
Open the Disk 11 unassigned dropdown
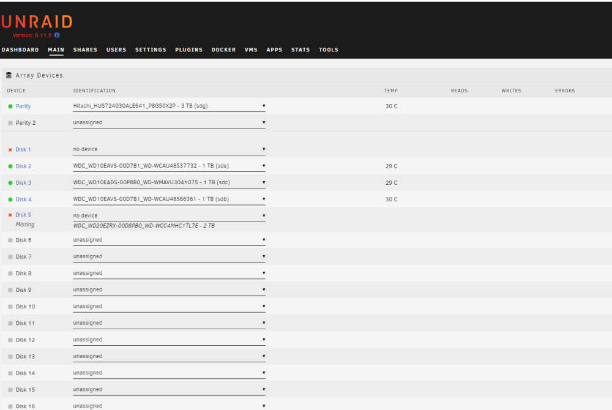tap(169, 323)
